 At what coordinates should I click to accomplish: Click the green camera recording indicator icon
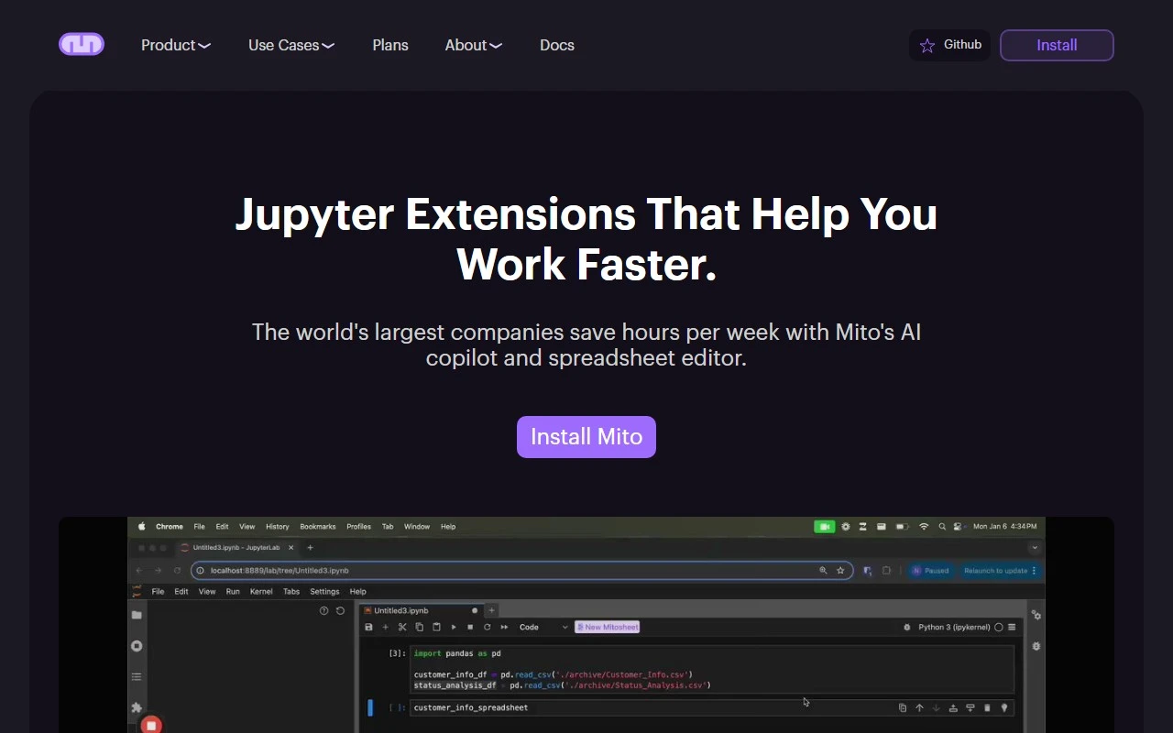point(824,527)
